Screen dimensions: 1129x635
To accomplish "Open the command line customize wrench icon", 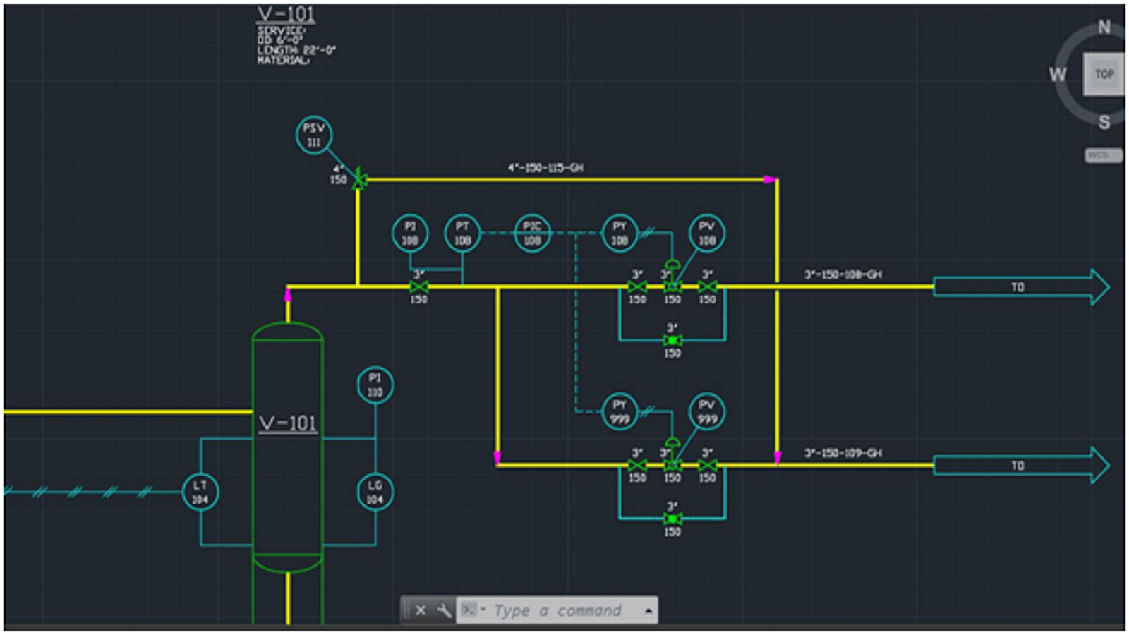I will point(445,610).
